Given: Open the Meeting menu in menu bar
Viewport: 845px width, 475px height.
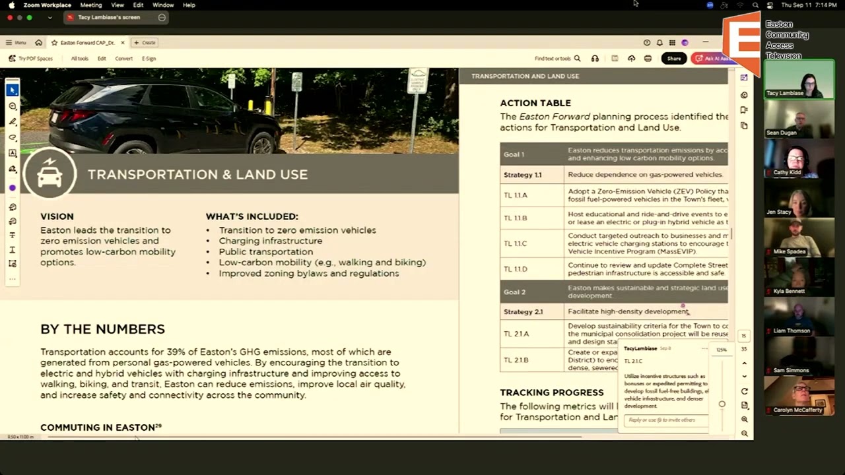Looking at the screenshot, I should tap(91, 5).
